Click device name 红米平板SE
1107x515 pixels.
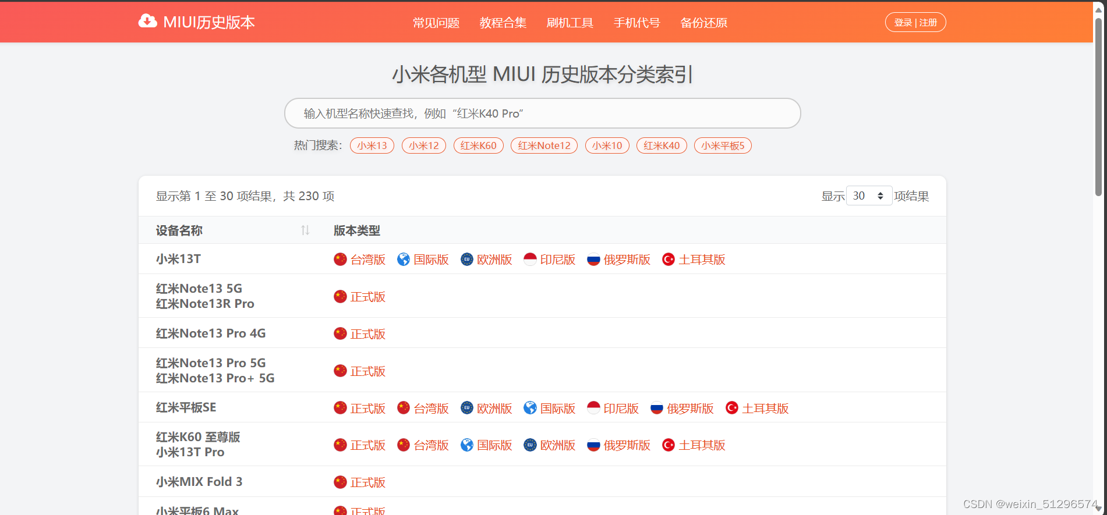(186, 407)
